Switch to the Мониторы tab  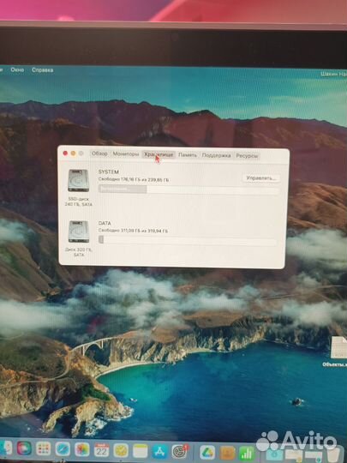pos(125,154)
